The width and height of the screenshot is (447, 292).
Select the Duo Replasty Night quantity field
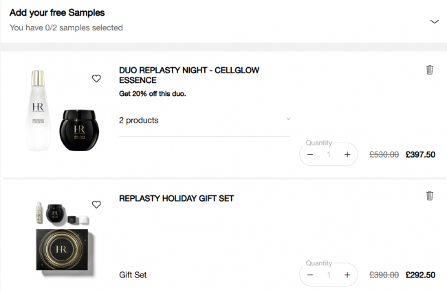click(x=329, y=155)
